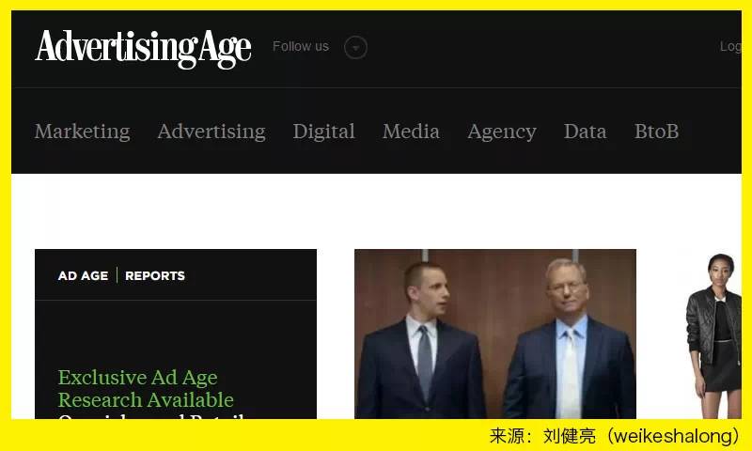Open the Media section

(411, 132)
